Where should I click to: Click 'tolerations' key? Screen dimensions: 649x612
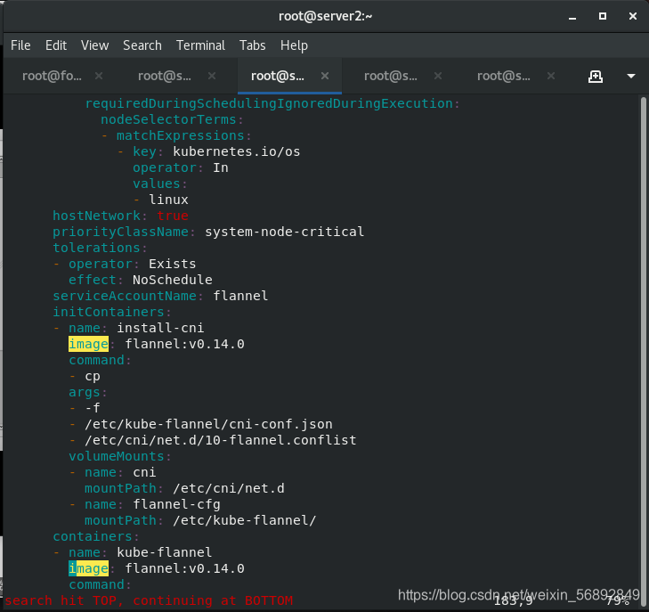click(x=96, y=248)
